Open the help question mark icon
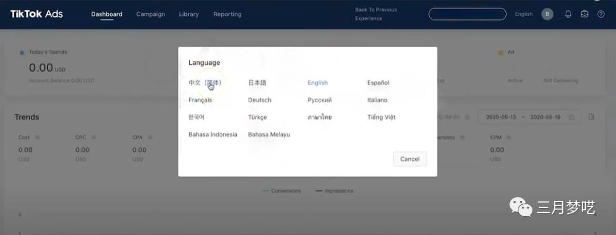The width and height of the screenshot is (616, 235). point(601,14)
